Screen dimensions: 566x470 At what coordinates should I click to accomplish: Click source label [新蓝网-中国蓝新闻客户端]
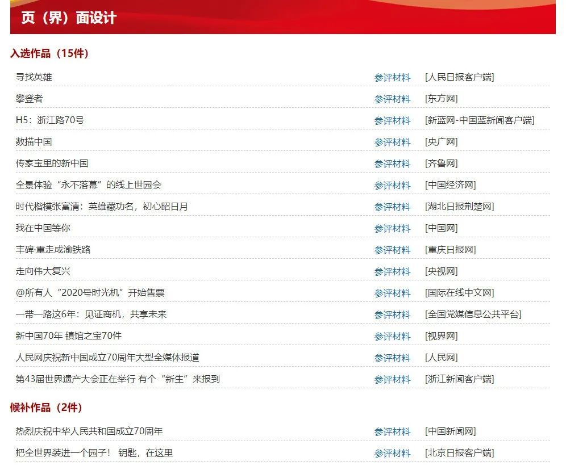480,120
